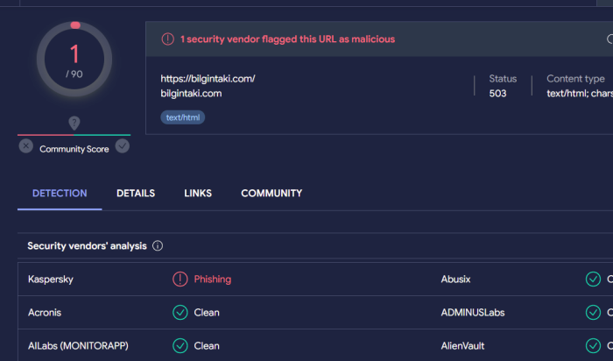Click the Acronis Clean checkmark icon
Screen dimensions: 613x361
180,313
